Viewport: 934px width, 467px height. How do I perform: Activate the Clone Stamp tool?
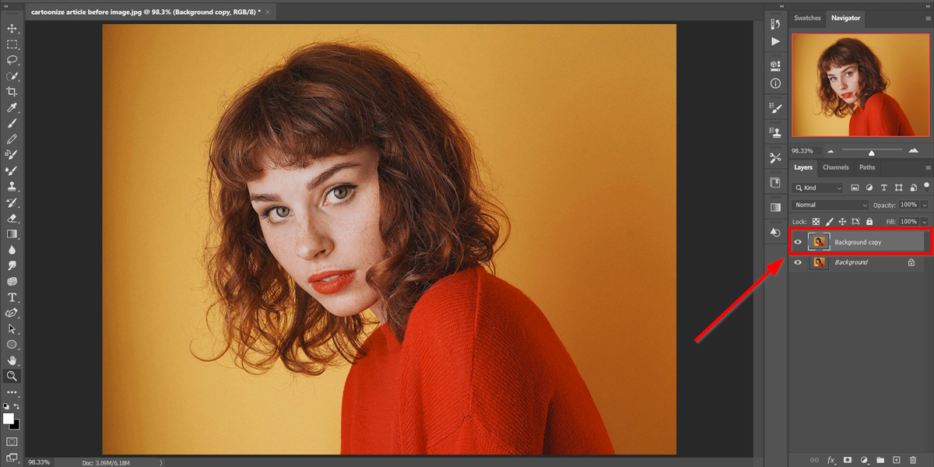12,186
